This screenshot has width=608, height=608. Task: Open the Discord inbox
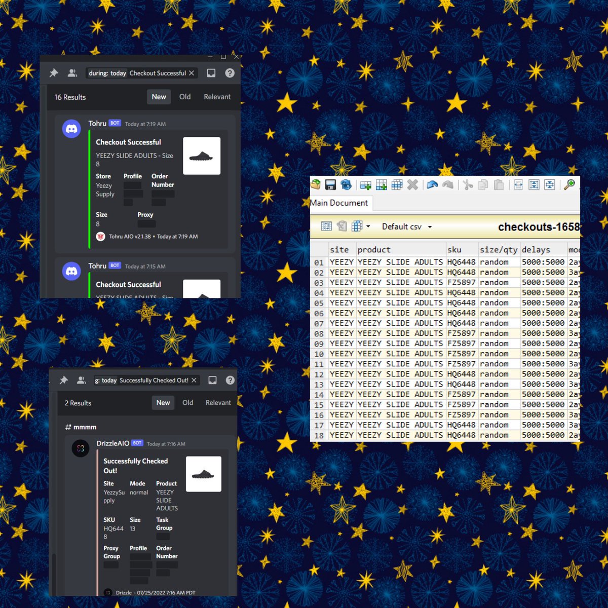coord(210,73)
